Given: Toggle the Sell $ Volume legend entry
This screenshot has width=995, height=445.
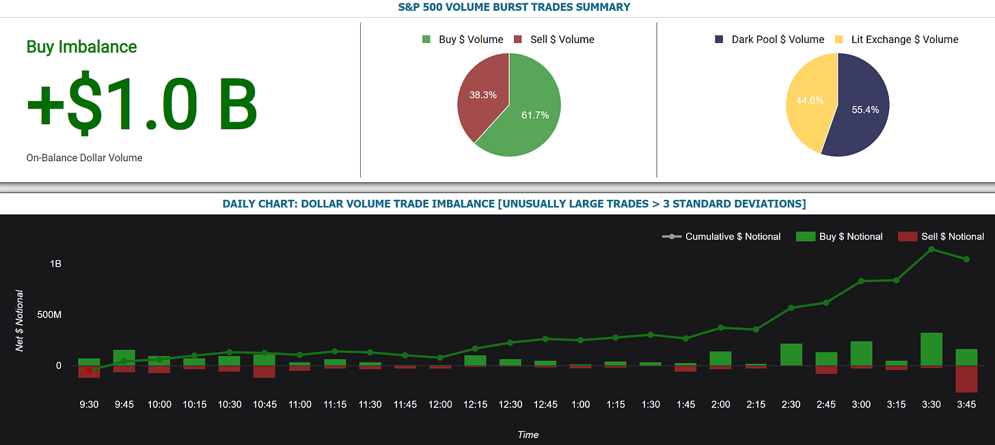Looking at the screenshot, I should tap(554, 40).
